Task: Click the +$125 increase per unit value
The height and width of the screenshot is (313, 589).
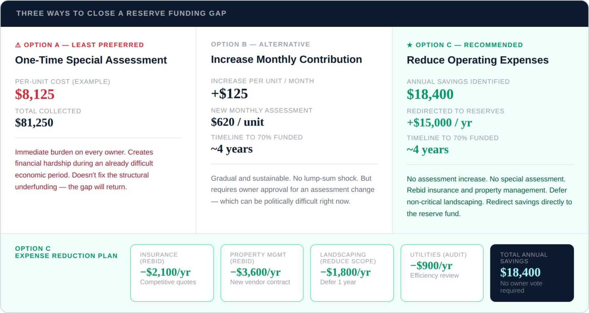Action: point(229,94)
